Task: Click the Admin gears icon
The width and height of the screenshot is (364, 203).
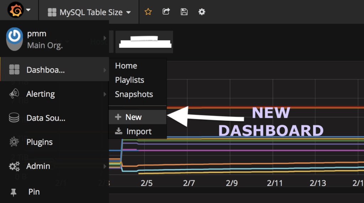Action: [x=14, y=166]
